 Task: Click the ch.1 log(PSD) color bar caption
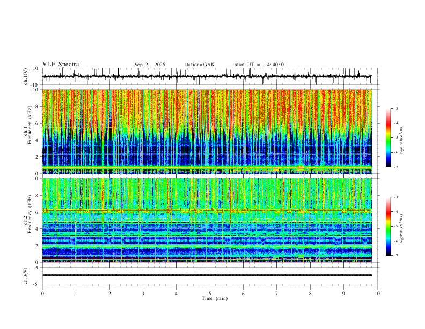tap(401, 140)
